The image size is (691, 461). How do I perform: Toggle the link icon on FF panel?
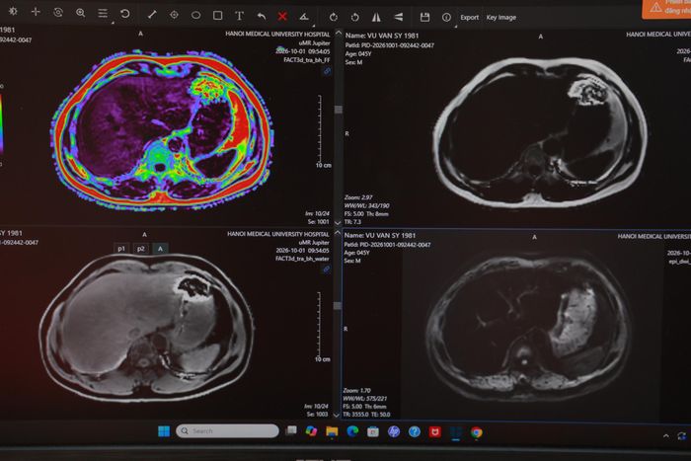click(x=327, y=71)
